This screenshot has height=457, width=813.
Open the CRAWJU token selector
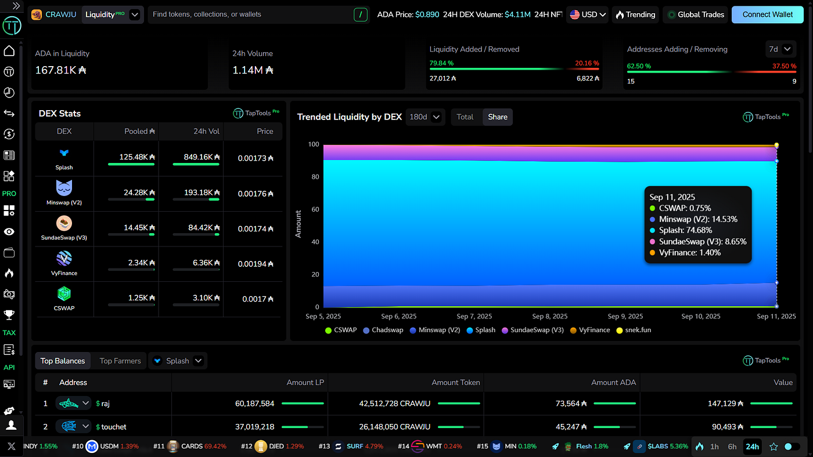[53, 14]
